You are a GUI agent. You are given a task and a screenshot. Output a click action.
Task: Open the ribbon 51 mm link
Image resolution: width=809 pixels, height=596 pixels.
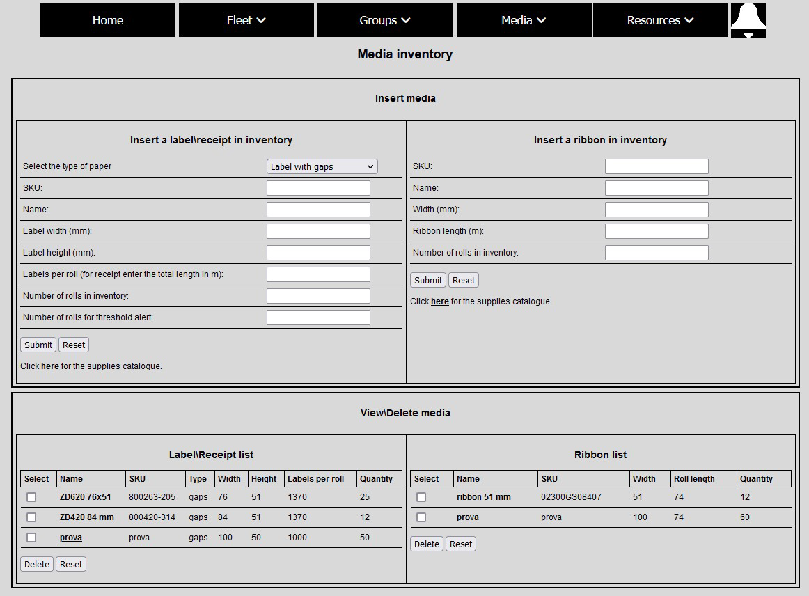pos(483,497)
